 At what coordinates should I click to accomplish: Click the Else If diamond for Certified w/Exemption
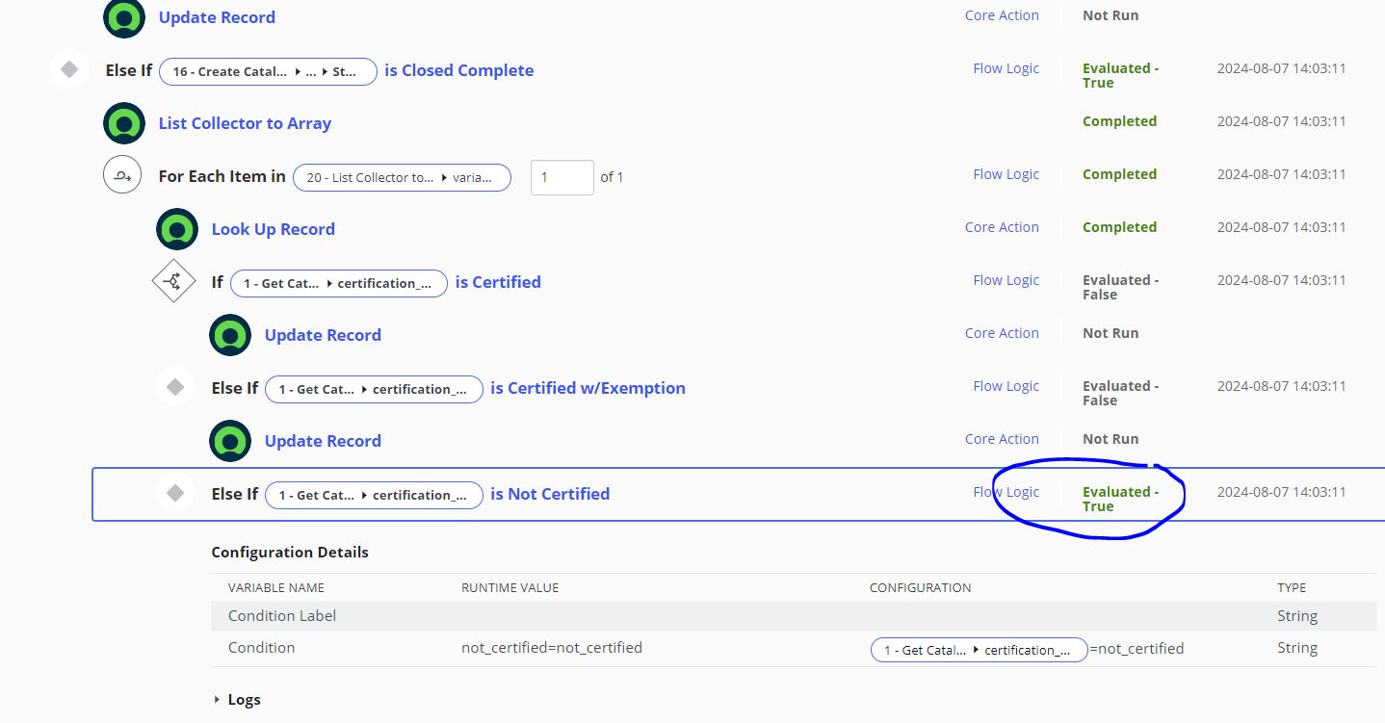[175, 387]
